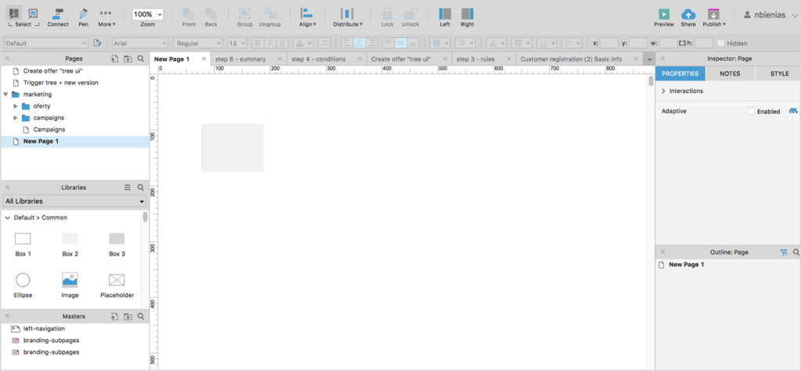The width and height of the screenshot is (801, 371).
Task: Open adaptive views management icon
Action: click(793, 111)
